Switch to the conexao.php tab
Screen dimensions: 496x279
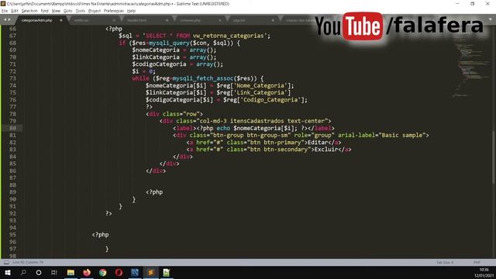coord(191,20)
